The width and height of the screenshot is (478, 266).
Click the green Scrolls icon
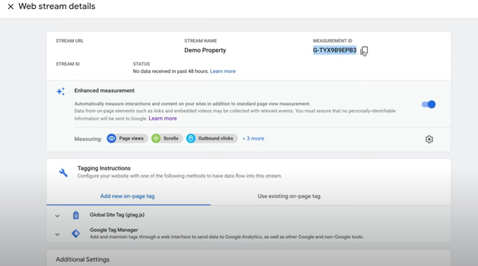coord(156,139)
